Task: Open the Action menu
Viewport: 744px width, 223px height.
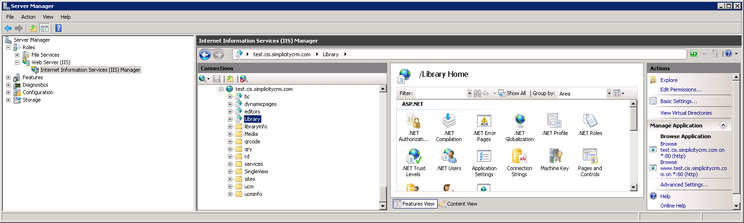Action: 28,17
